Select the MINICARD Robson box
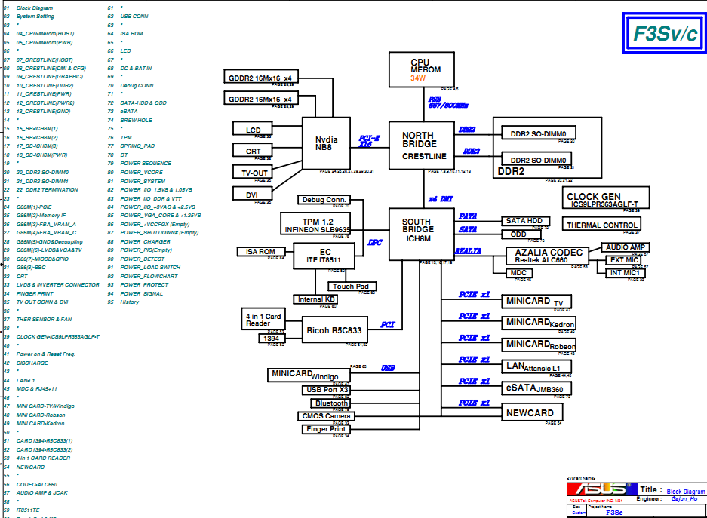Screen dimensions: 707x518 pyautogui.click(x=539, y=345)
